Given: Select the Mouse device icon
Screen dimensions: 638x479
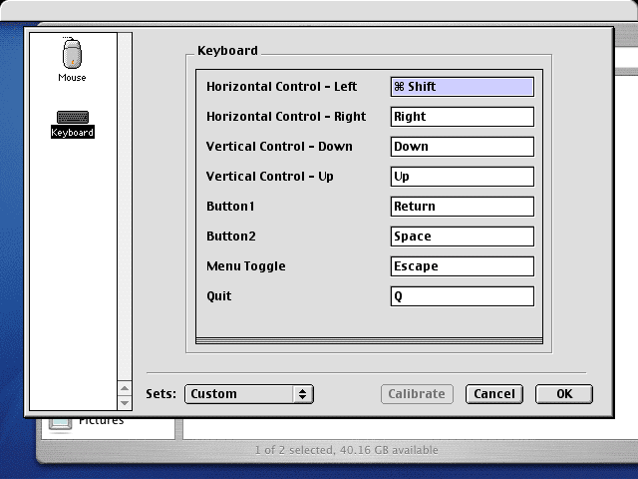Looking at the screenshot, I should click(x=72, y=55).
